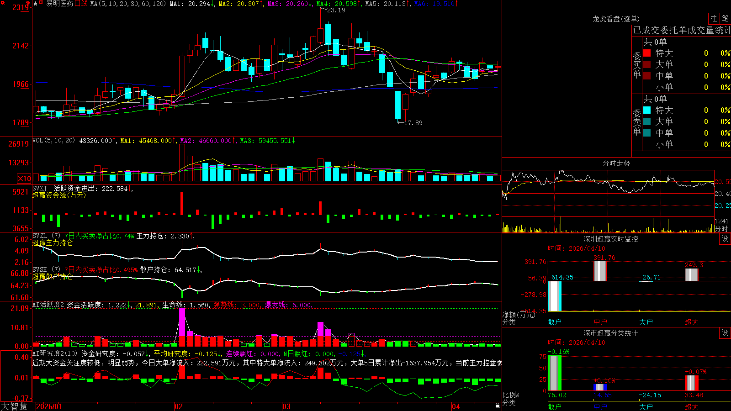Click the 中户 label under 深市超赢分类统计

(x=600, y=407)
